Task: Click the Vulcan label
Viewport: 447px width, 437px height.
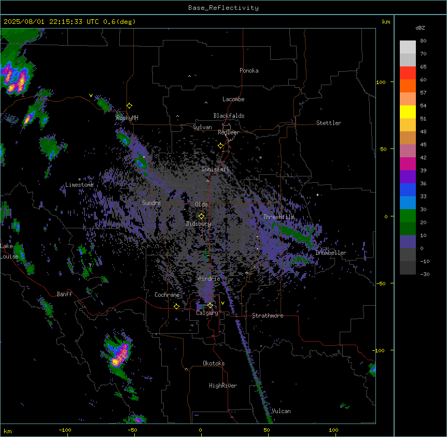Action: [x=281, y=411]
